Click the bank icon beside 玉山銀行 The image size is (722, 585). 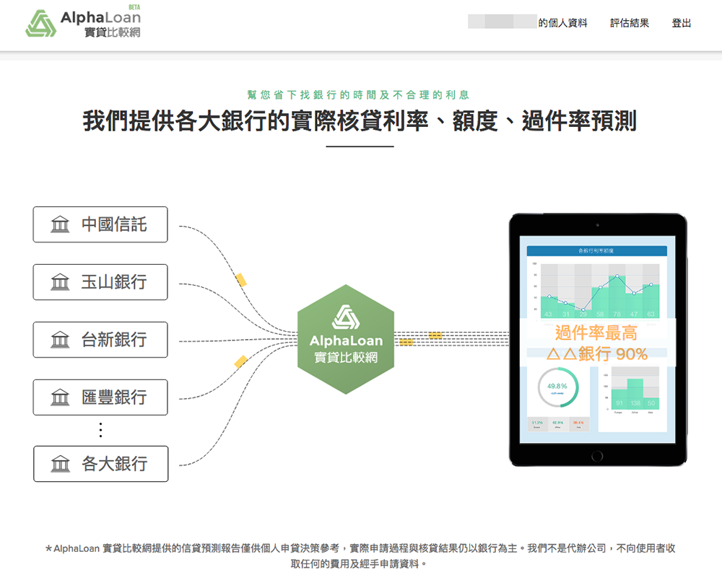pyautogui.click(x=60, y=282)
